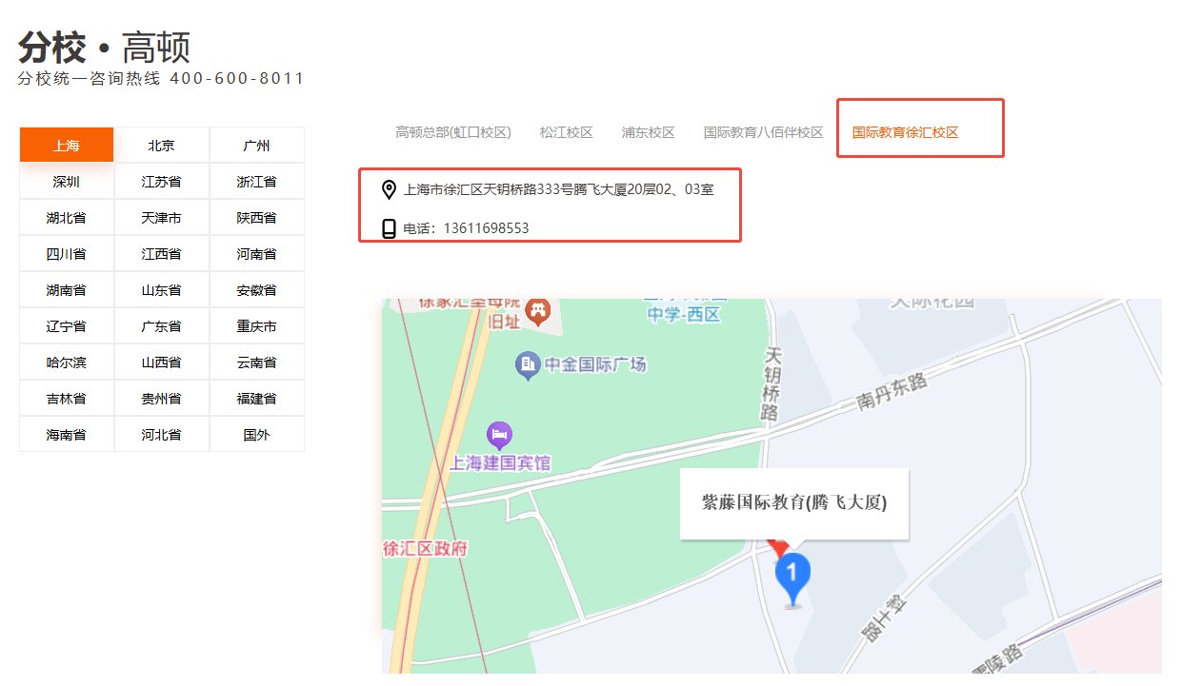Choose 广州 from the region grid
Screen dimensions: 1182x686
click(256, 146)
